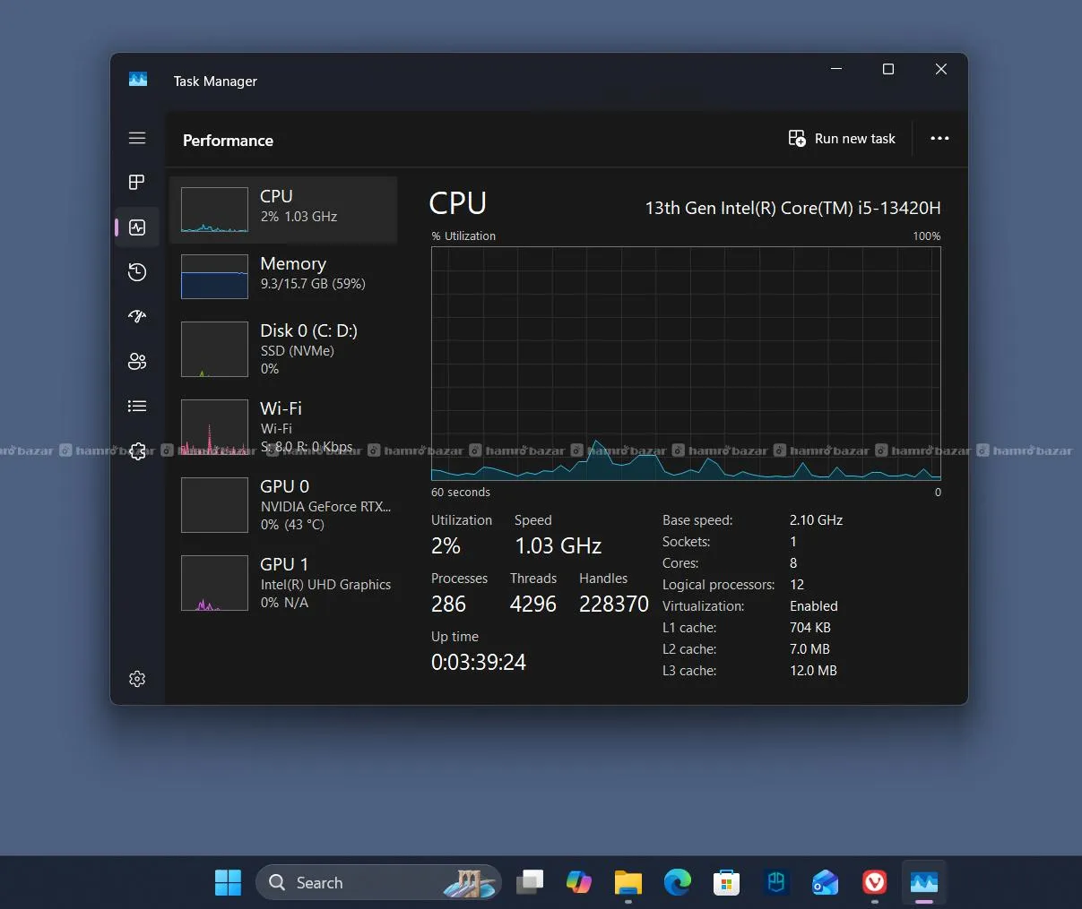This screenshot has height=909, width=1082.
Task: Launch Copilot from the taskbar
Action: (x=579, y=883)
